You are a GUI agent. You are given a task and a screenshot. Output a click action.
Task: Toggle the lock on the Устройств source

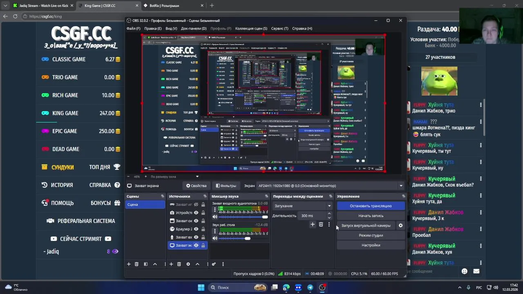click(203, 213)
